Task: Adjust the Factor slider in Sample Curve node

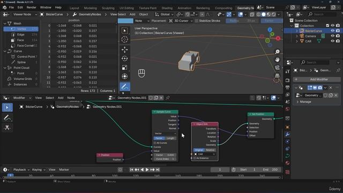Action: click(165, 155)
